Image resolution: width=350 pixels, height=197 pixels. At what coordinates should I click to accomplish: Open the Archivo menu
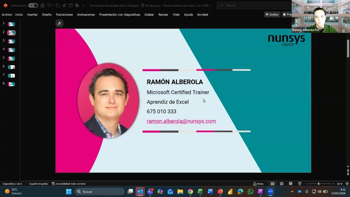[7, 15]
